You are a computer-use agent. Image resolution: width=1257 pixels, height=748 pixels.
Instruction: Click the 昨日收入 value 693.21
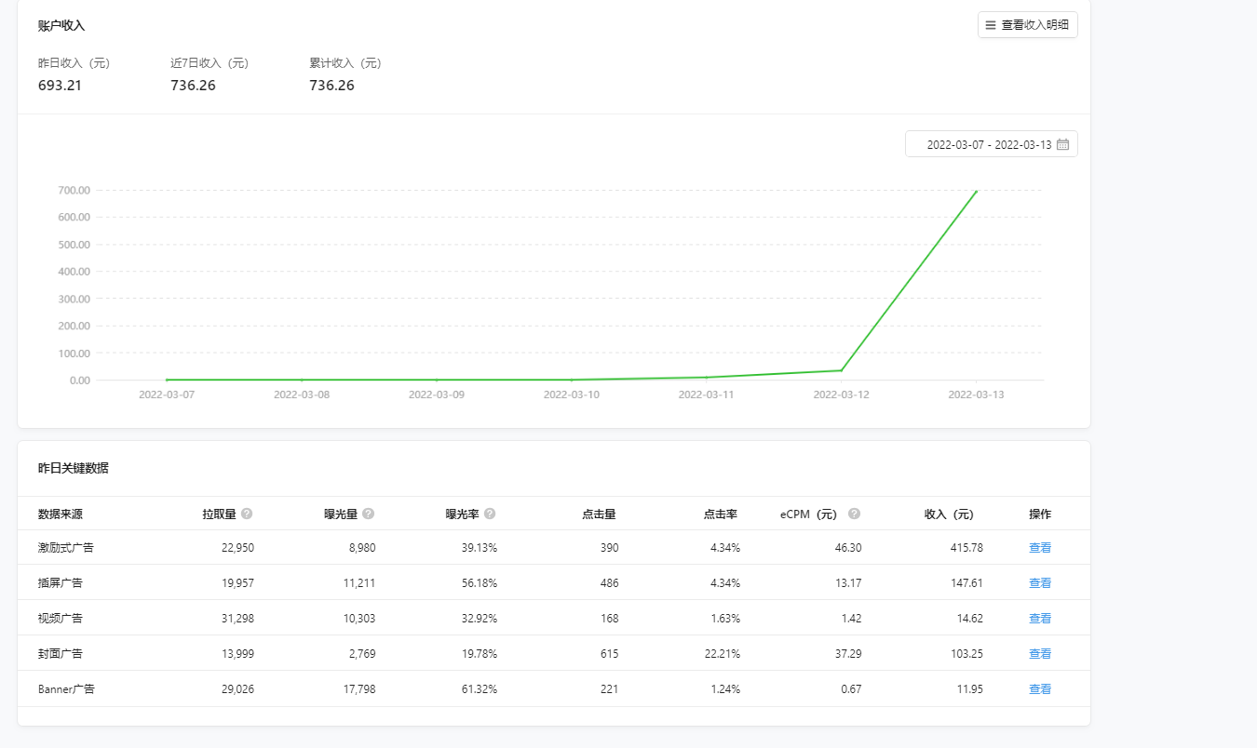click(60, 86)
